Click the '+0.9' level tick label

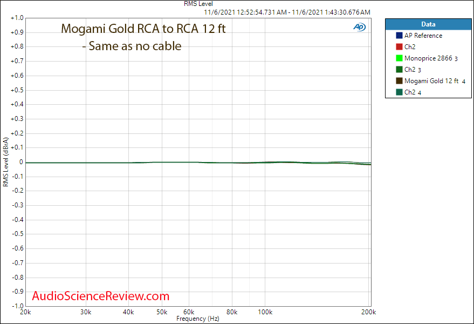point(17,32)
